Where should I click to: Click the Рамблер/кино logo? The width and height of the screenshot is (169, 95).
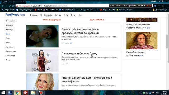(15, 15)
